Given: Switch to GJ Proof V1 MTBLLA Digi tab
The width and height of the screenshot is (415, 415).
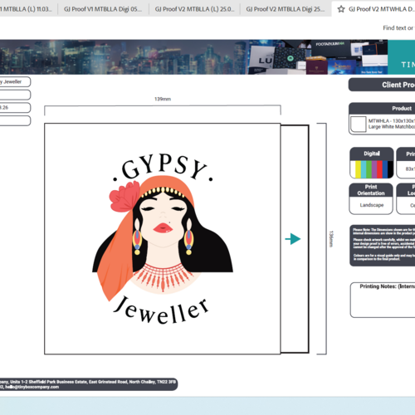Looking at the screenshot, I should tap(103, 9).
